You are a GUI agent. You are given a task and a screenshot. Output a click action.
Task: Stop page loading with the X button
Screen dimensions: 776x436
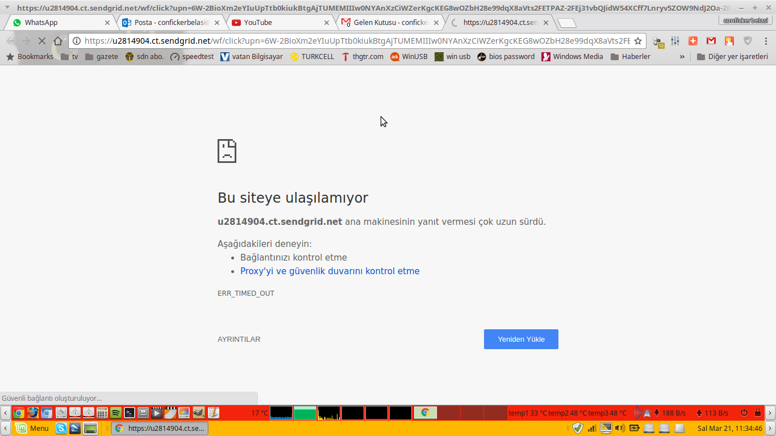[41, 41]
